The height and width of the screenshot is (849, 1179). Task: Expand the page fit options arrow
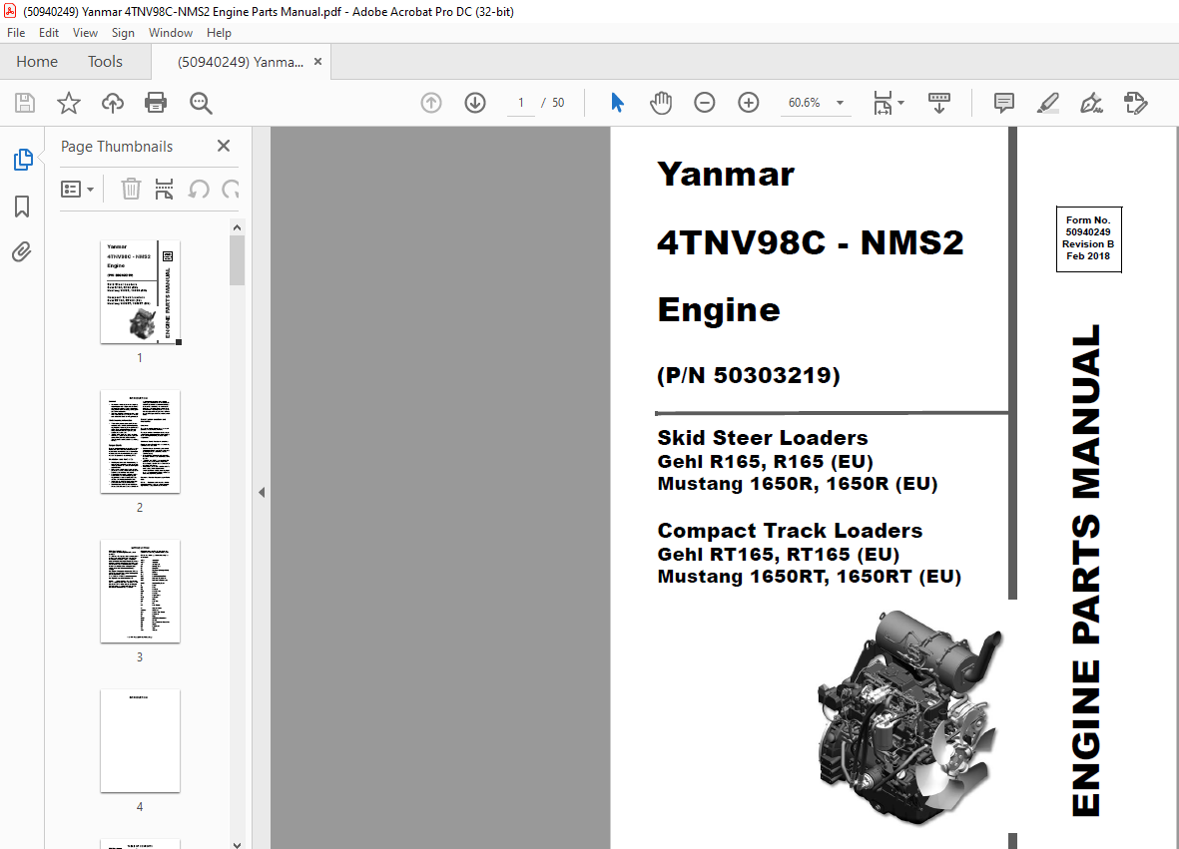[900, 103]
